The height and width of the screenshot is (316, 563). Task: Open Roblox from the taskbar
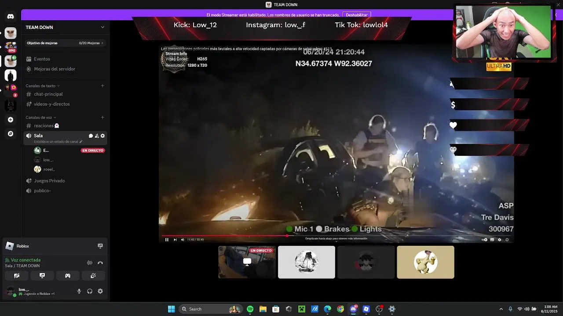(x=366, y=309)
